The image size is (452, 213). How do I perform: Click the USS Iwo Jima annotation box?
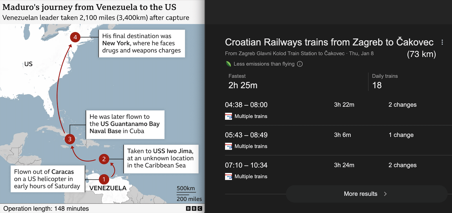tap(160, 158)
